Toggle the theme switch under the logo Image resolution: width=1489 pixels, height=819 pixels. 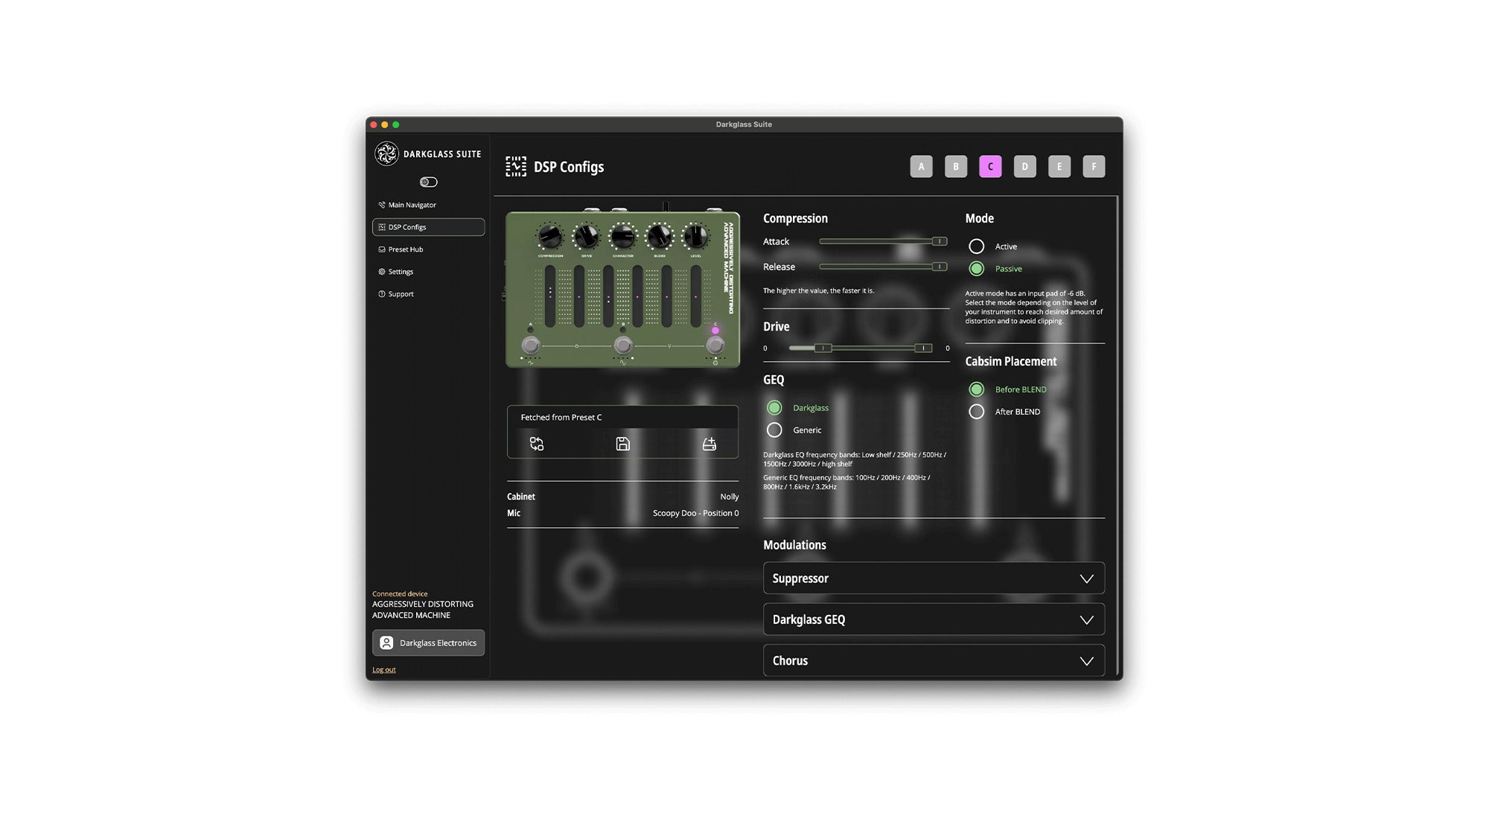(x=429, y=182)
